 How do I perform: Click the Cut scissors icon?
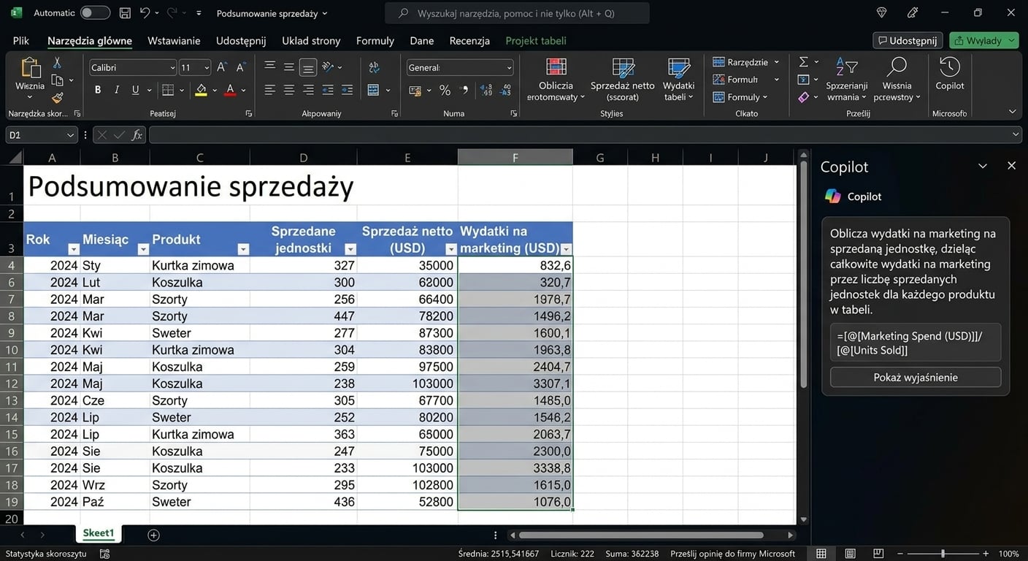tap(57, 64)
